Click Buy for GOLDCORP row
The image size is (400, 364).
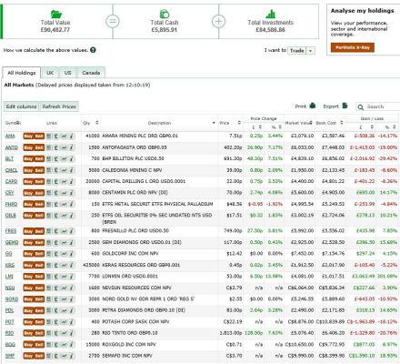[x=28, y=254]
